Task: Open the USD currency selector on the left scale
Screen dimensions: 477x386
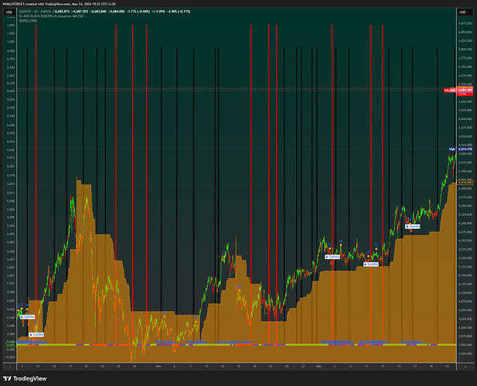Action: coord(9,12)
